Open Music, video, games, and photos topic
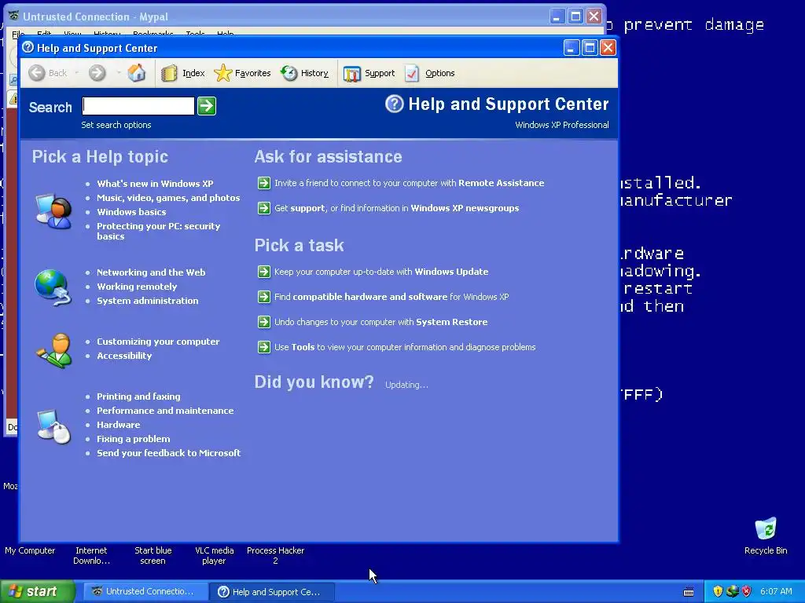The image size is (805, 603). point(168,198)
